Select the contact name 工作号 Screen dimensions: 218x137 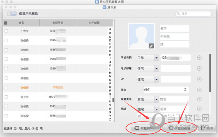pyautogui.click(x=24, y=31)
